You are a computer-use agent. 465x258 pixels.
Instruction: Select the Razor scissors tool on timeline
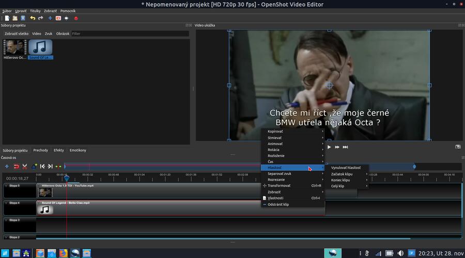(25, 166)
